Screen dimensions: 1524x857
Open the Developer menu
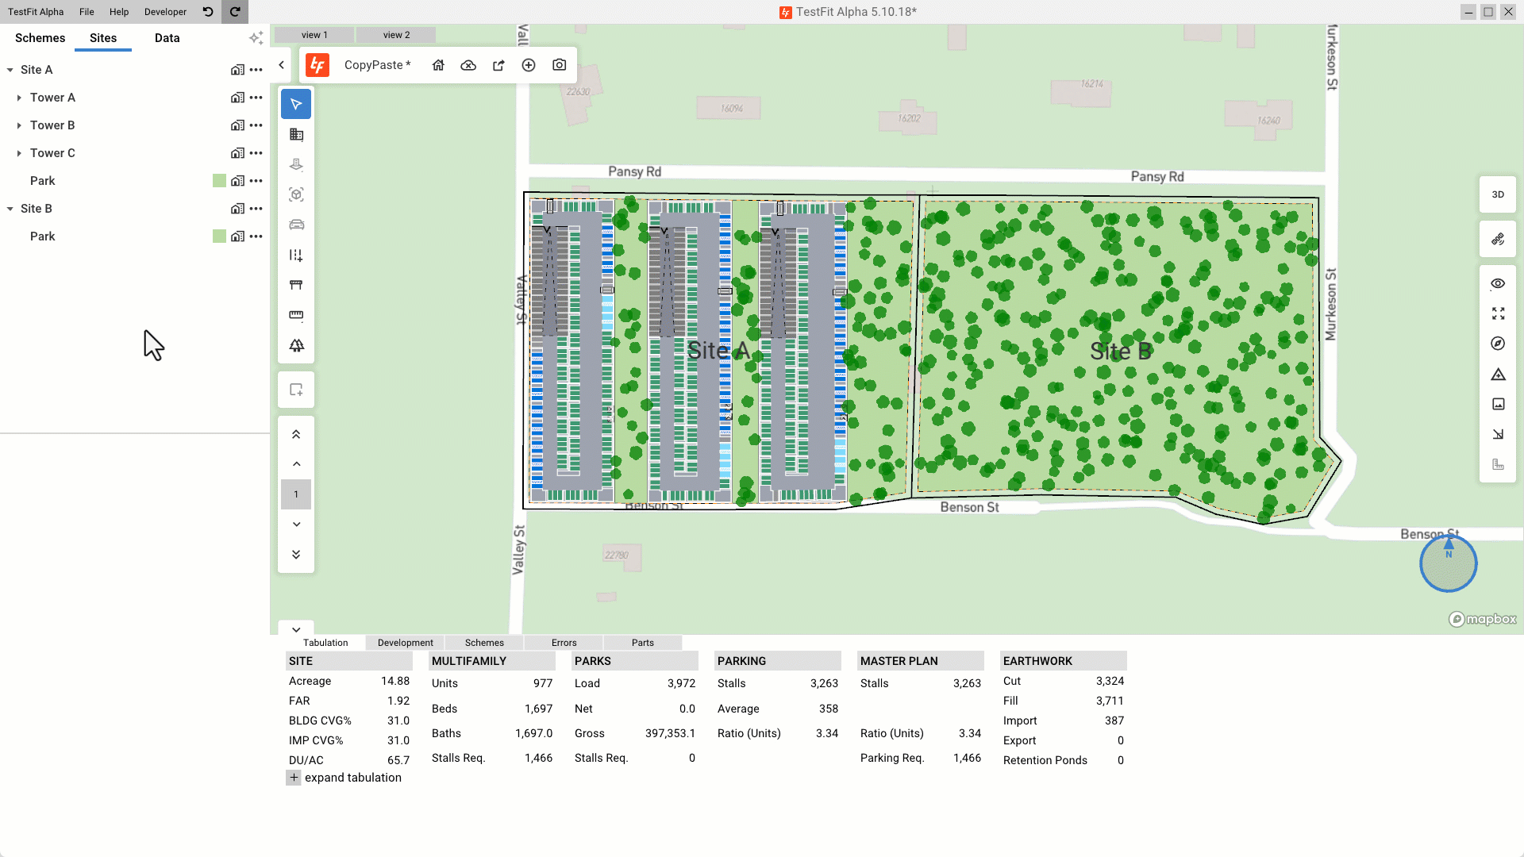(x=165, y=12)
